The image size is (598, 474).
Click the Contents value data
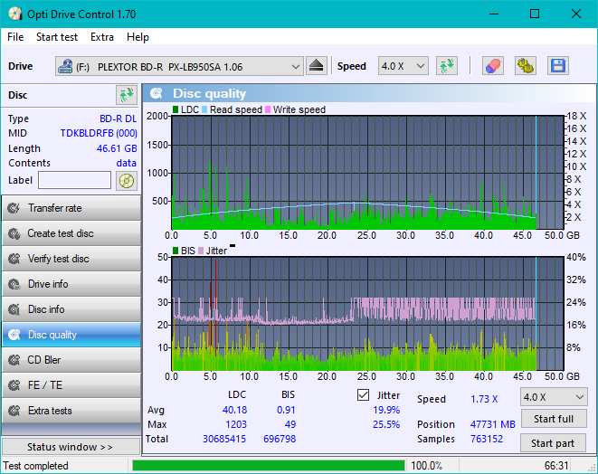point(127,163)
